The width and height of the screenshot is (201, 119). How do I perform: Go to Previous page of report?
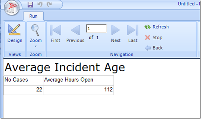pyautogui.click(x=76, y=33)
